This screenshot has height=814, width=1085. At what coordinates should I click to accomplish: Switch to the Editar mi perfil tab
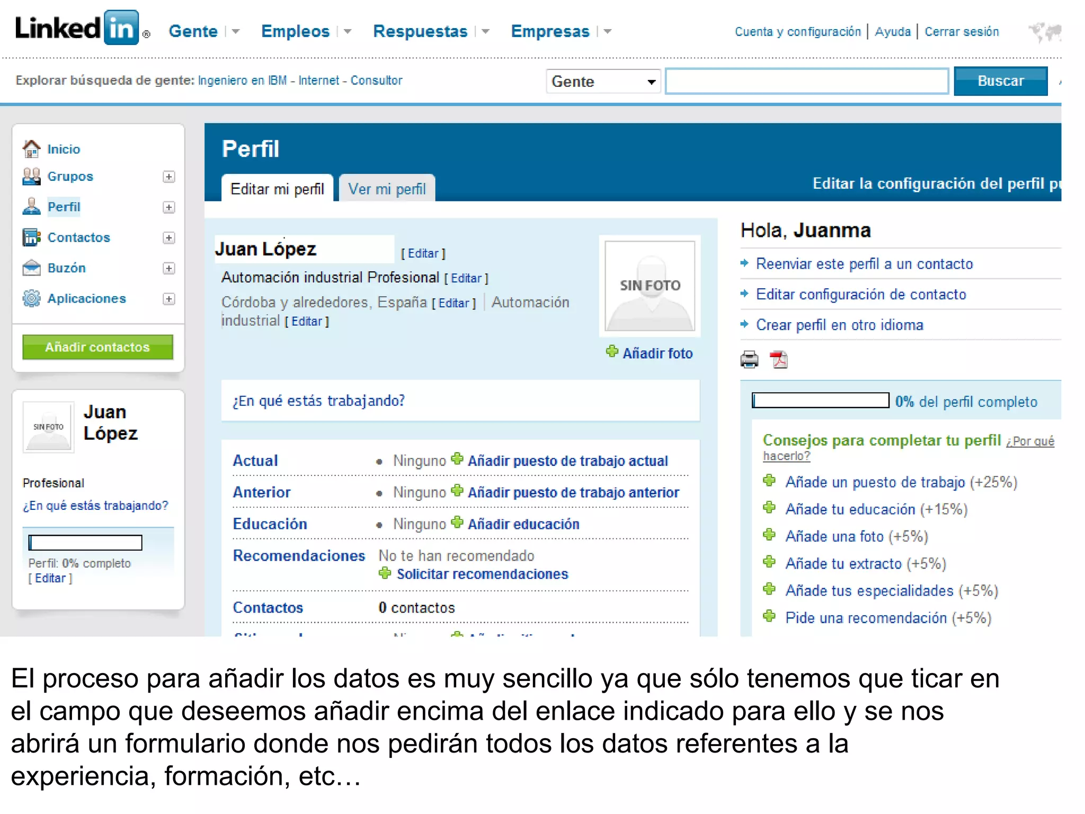click(277, 189)
